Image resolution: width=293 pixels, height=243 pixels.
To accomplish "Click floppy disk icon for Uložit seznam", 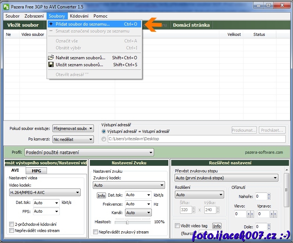I will click(x=51, y=65).
